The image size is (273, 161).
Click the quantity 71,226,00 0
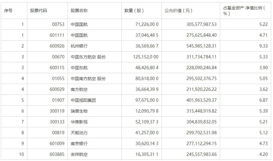coord(147,24)
